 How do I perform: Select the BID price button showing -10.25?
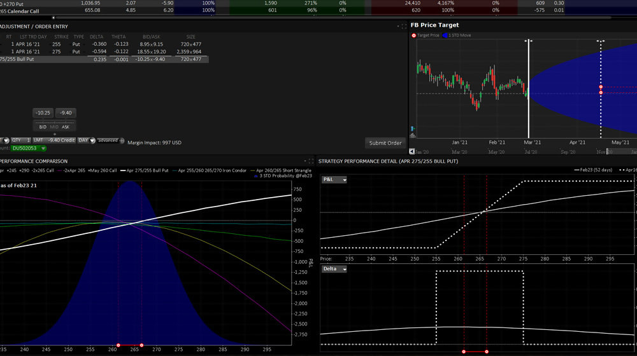[43, 113]
